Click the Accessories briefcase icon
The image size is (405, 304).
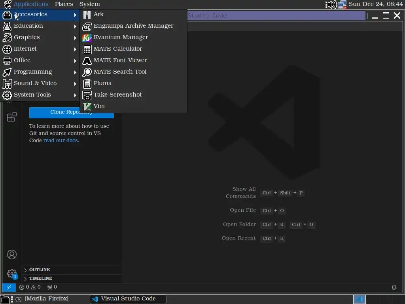(x=7, y=15)
